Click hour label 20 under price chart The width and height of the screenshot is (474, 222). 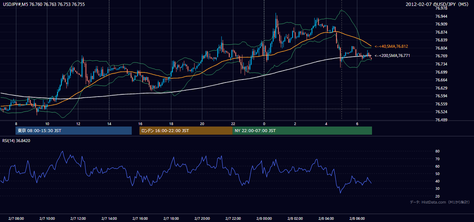click(x=202, y=124)
